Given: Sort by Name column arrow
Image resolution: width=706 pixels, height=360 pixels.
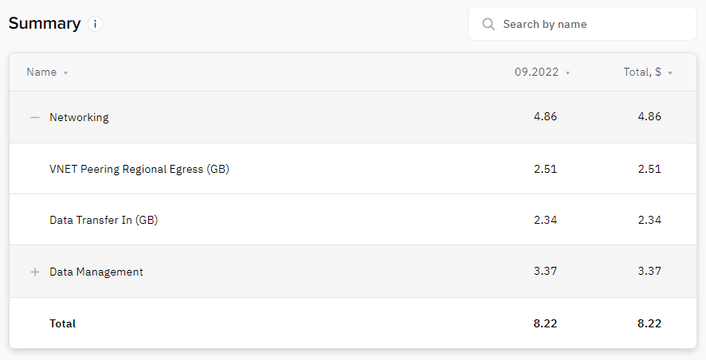Looking at the screenshot, I should click(x=65, y=73).
